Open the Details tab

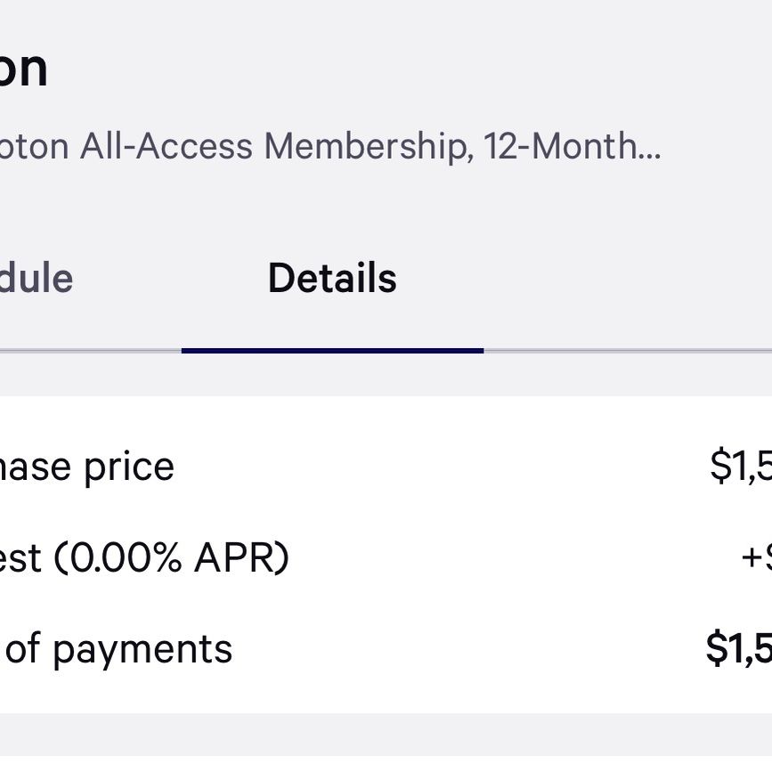[332, 278]
